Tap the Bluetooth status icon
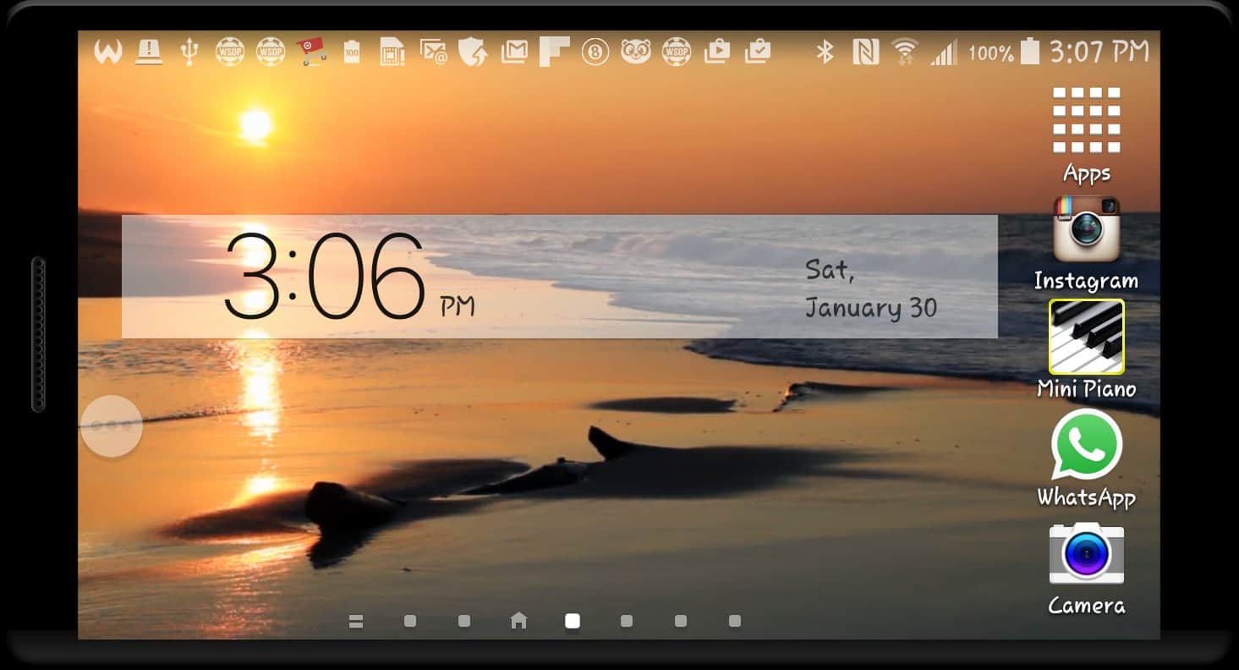The height and width of the screenshot is (670, 1239). (x=825, y=52)
